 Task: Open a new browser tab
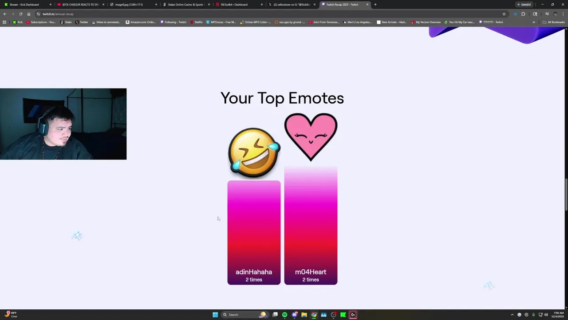pos(375,4)
